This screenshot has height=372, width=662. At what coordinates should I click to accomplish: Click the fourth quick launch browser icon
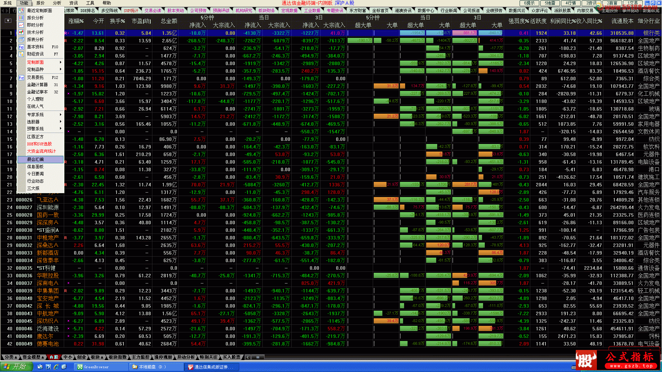pyautogui.click(x=64, y=367)
